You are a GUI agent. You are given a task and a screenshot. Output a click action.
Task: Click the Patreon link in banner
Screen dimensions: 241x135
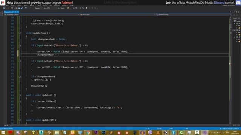tap(67, 3)
